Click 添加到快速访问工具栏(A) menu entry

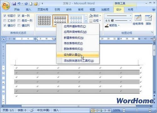(78, 61)
